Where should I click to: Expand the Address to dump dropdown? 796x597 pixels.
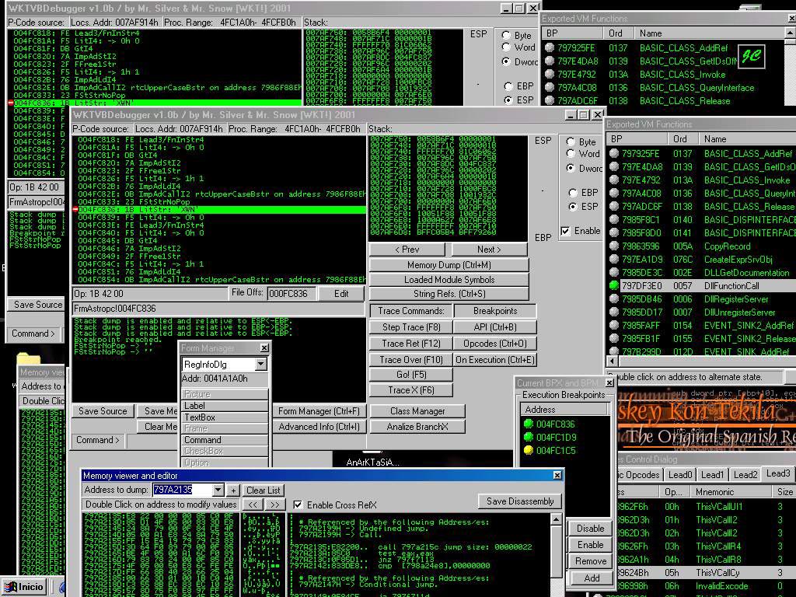coord(218,491)
